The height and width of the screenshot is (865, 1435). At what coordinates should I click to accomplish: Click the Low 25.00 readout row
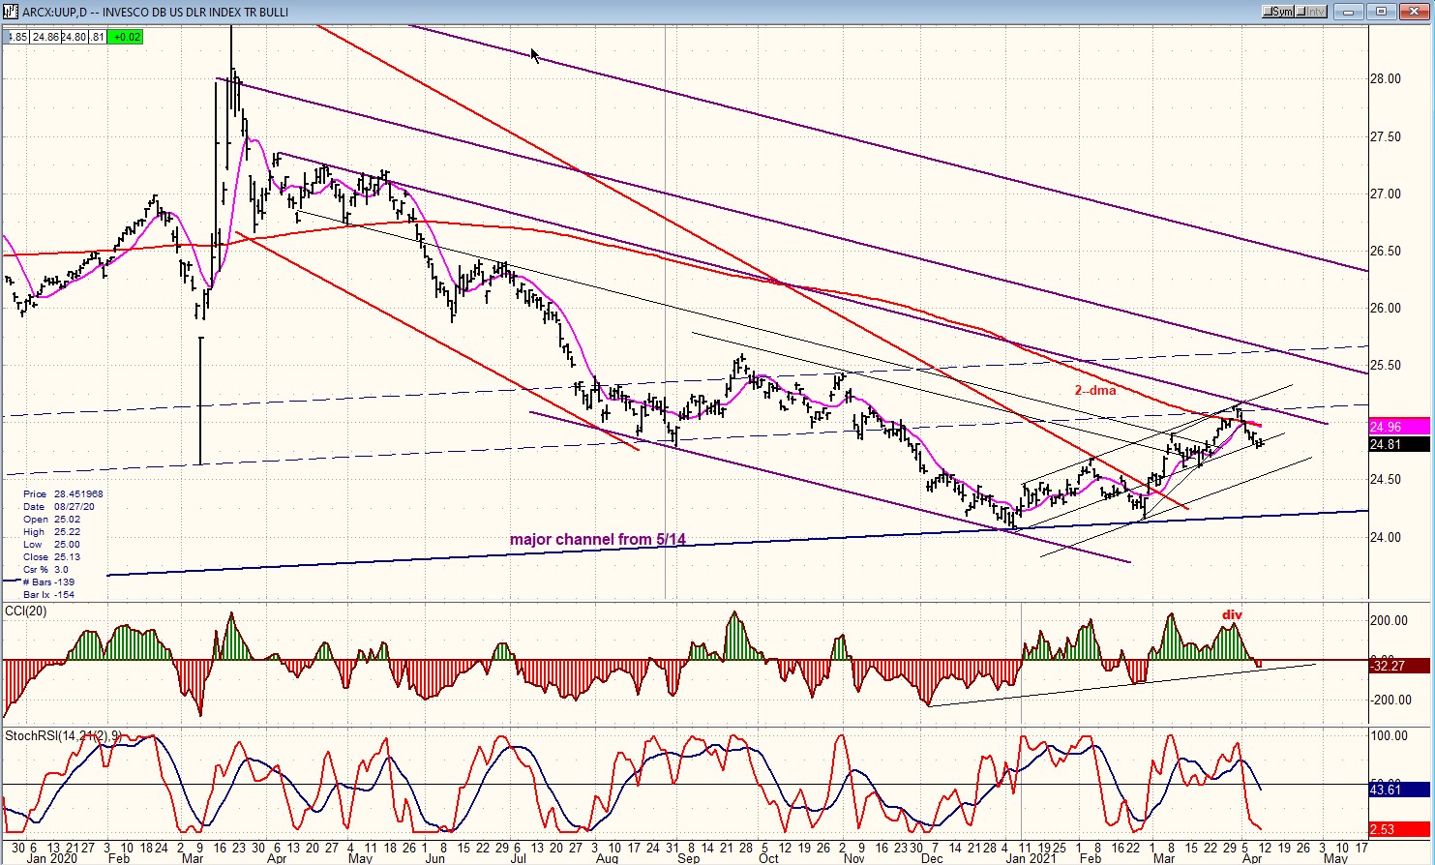tap(51, 545)
